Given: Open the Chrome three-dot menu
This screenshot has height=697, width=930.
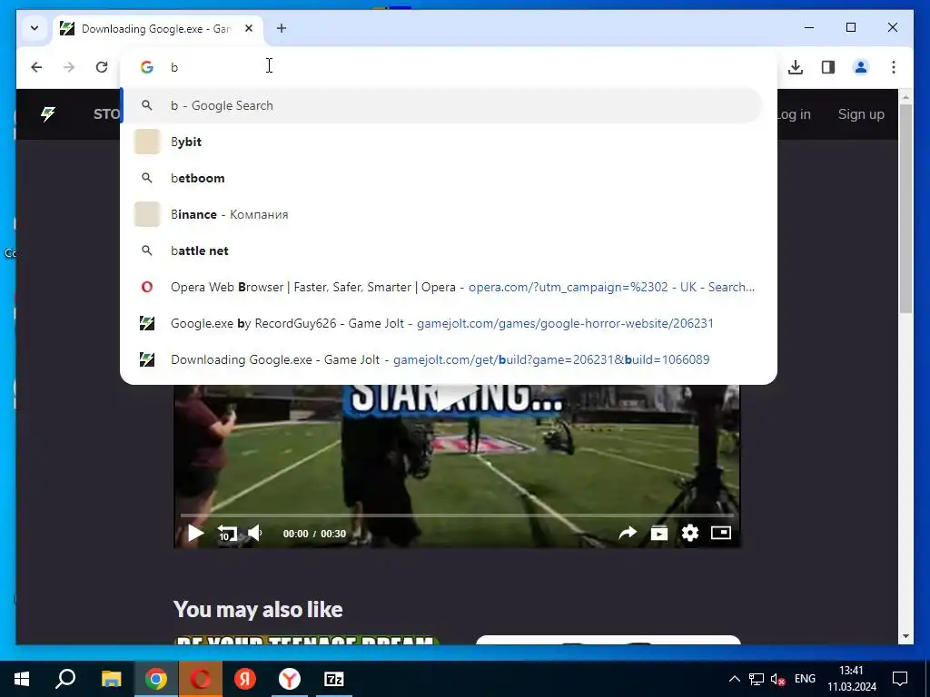Looking at the screenshot, I should [894, 67].
